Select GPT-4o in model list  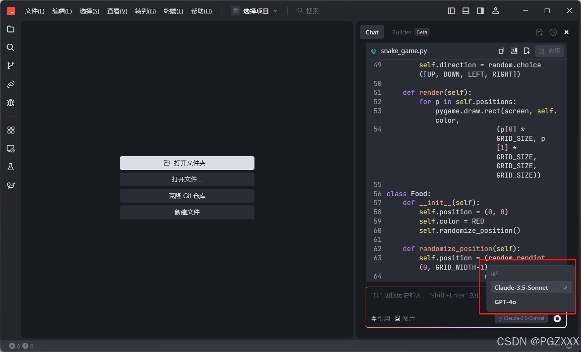coord(531,302)
